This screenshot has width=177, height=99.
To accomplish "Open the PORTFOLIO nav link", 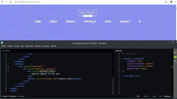I will (90, 21).
